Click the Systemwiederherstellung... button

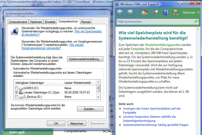(85, 59)
